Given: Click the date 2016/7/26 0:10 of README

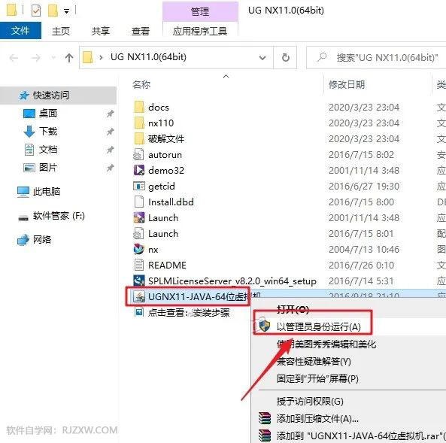Looking at the screenshot, I should pyautogui.click(x=361, y=265).
